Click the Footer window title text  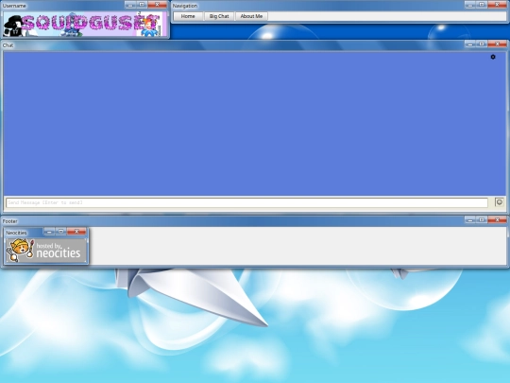[x=9, y=221]
